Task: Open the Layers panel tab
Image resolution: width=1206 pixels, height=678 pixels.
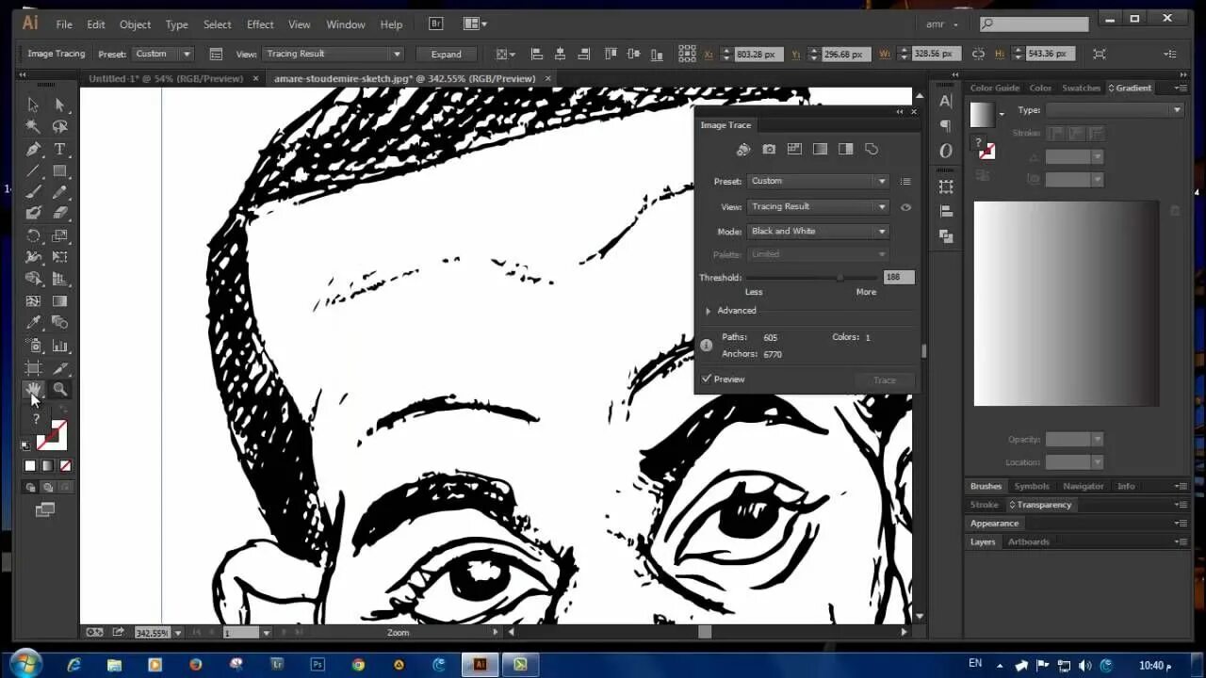Action: [983, 541]
